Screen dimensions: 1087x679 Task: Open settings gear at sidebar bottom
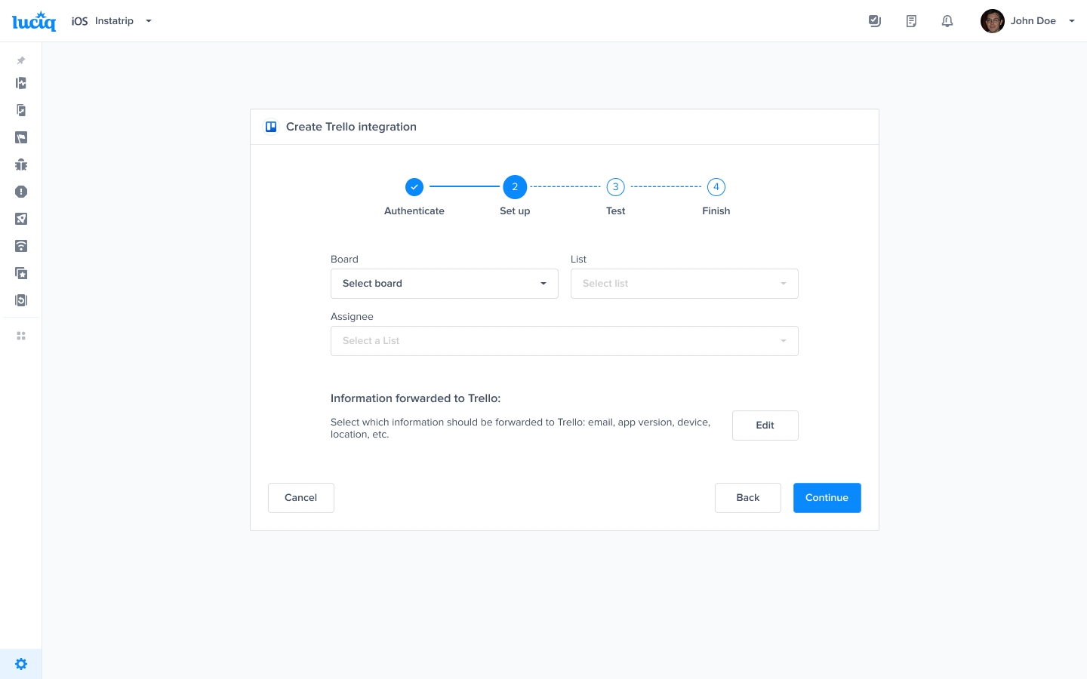pos(21,664)
